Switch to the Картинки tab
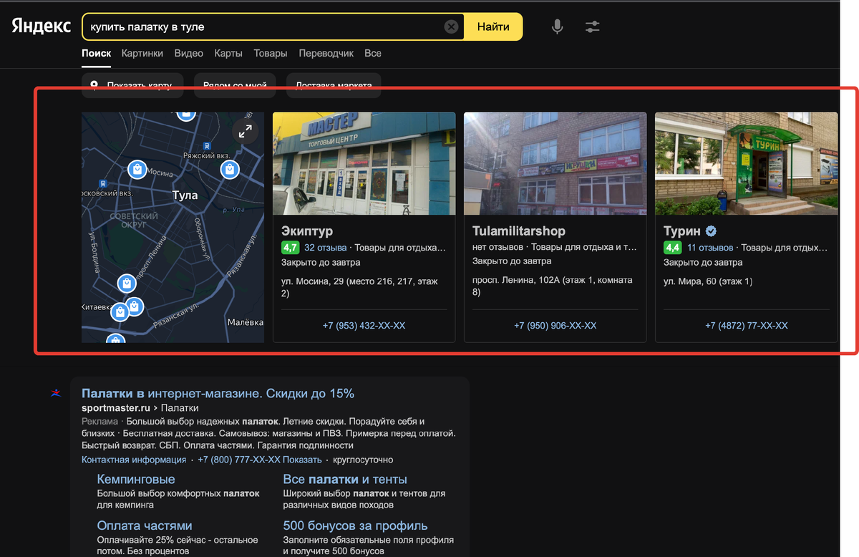859x557 pixels. (x=142, y=54)
